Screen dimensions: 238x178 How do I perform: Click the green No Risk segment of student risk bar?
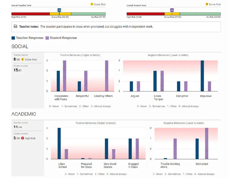pyautogui.click(x=200, y=14)
